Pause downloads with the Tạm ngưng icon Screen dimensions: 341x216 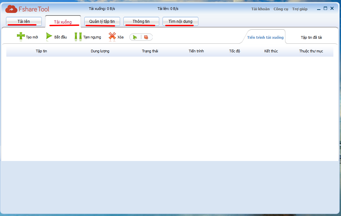coord(78,36)
